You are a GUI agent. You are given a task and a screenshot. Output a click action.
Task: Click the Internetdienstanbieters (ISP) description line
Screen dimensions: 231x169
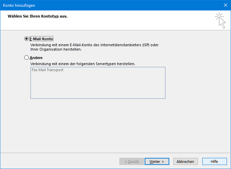(x=94, y=45)
